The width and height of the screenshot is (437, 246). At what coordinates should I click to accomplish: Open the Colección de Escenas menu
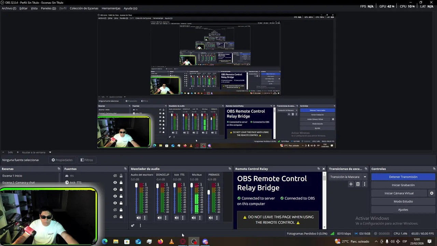84,8
